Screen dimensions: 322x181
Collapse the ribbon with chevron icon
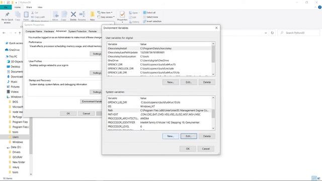point(315,7)
